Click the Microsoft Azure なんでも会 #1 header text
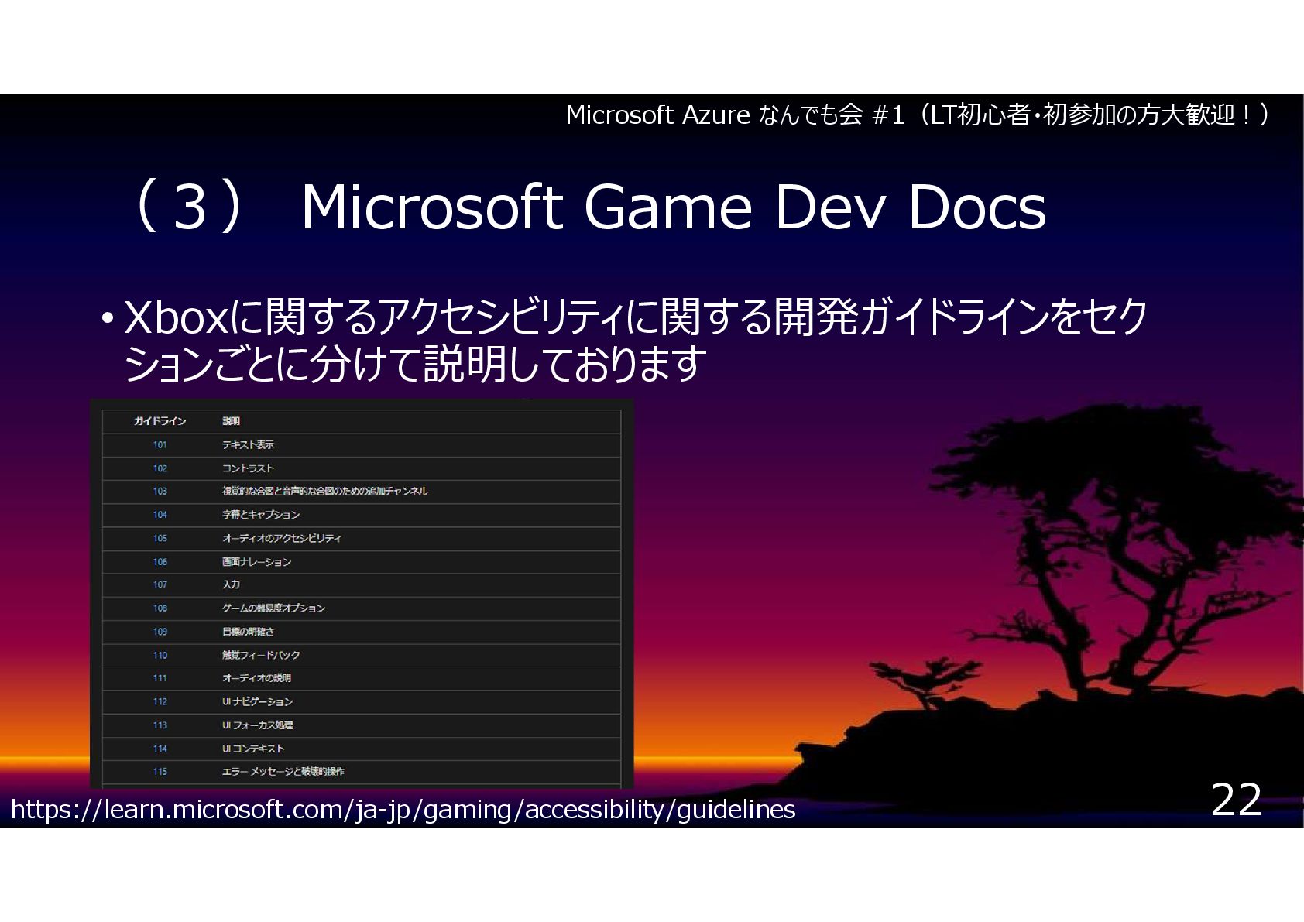This screenshot has width=1304, height=922. (x=918, y=116)
